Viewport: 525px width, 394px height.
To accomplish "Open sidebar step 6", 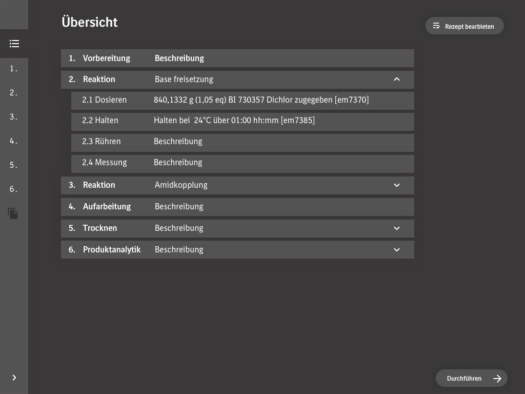I will point(14,189).
